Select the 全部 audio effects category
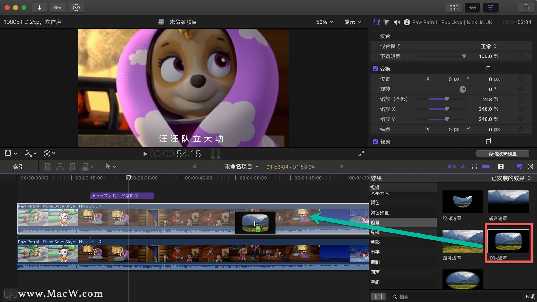Image resolution: width=537 pixels, height=302 pixels. 403,242
